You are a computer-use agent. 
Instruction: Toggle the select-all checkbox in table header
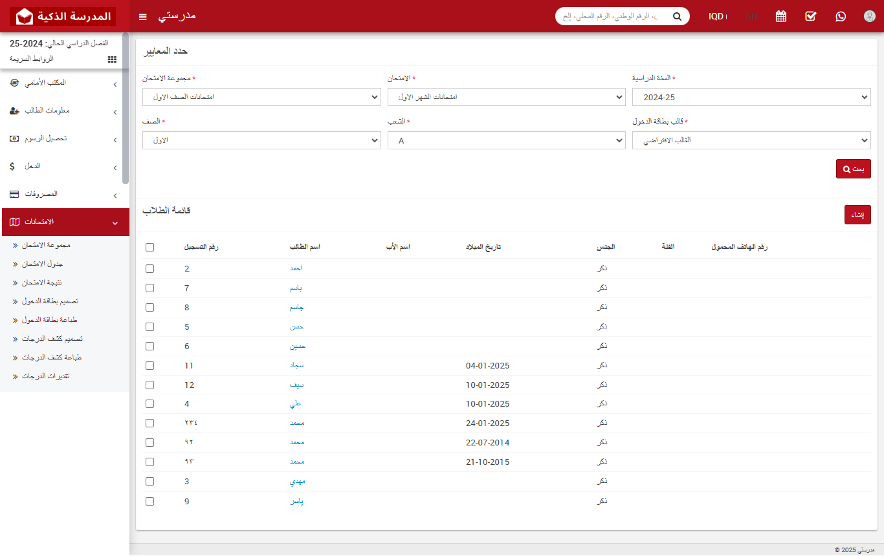(150, 247)
